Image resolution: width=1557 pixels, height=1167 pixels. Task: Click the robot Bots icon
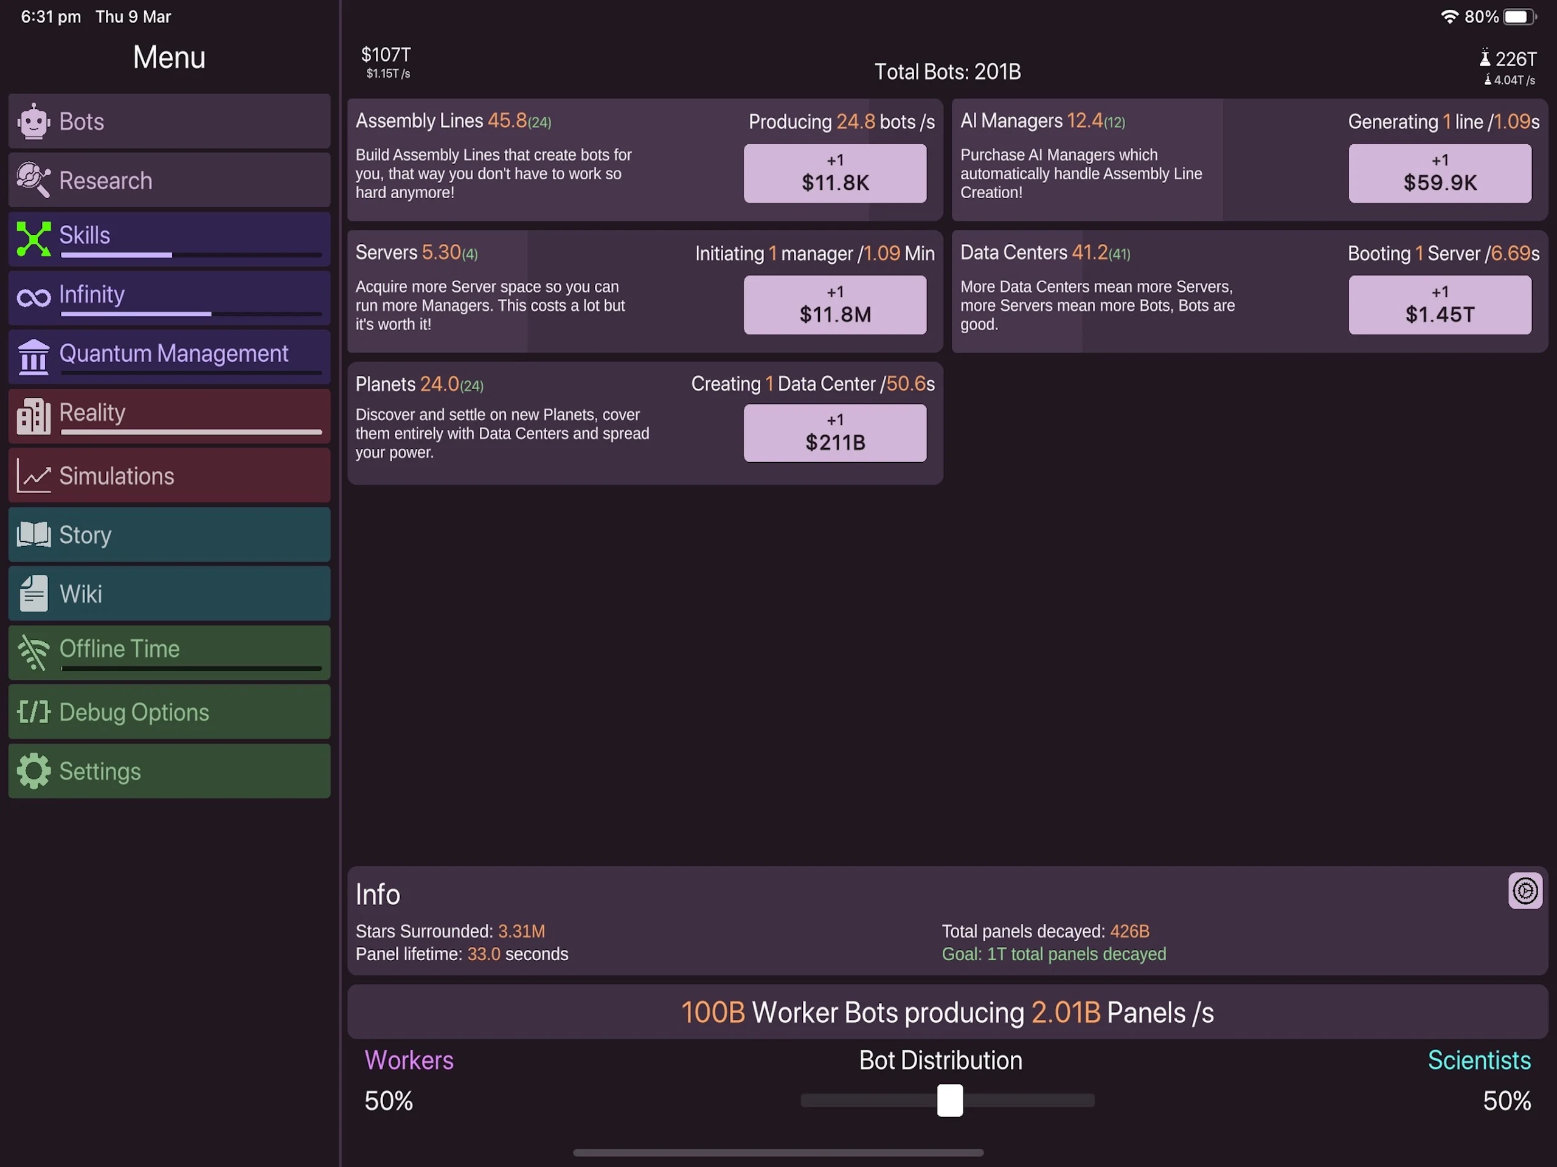(33, 122)
